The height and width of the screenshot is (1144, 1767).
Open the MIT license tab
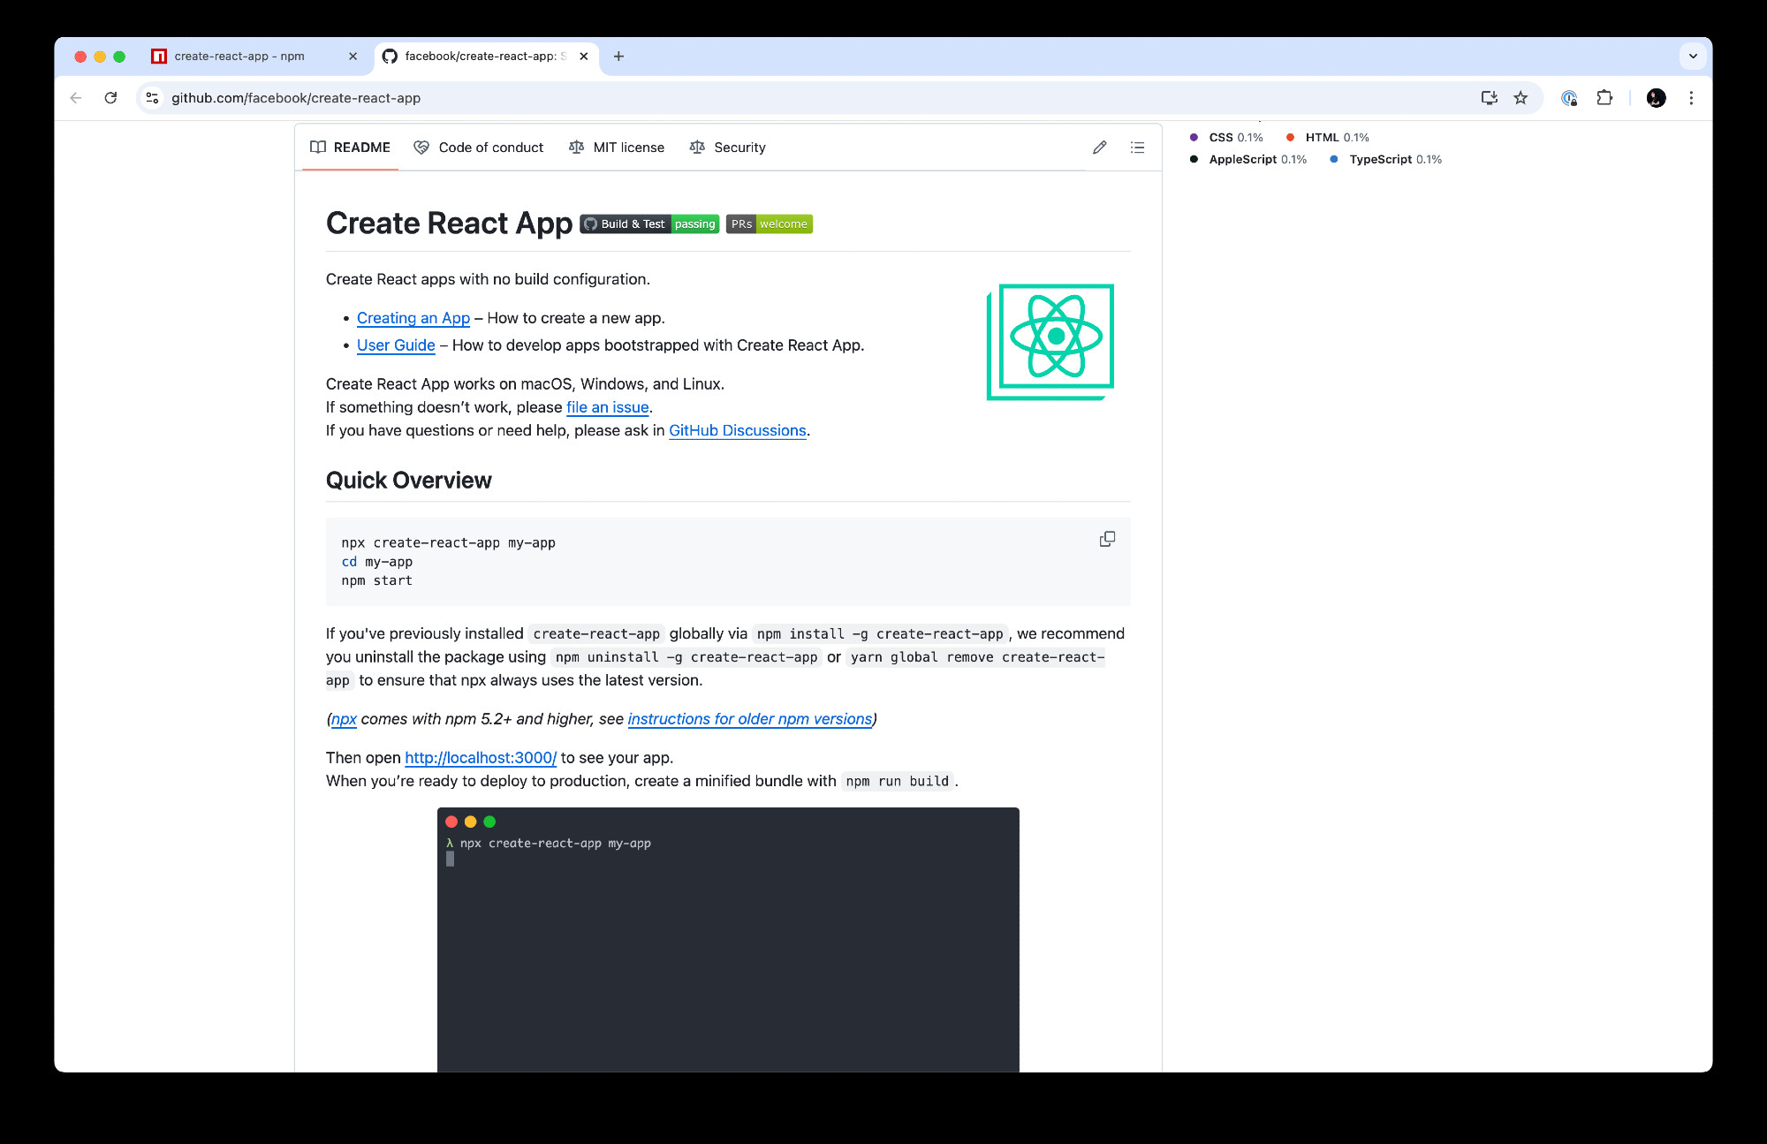[x=617, y=148]
